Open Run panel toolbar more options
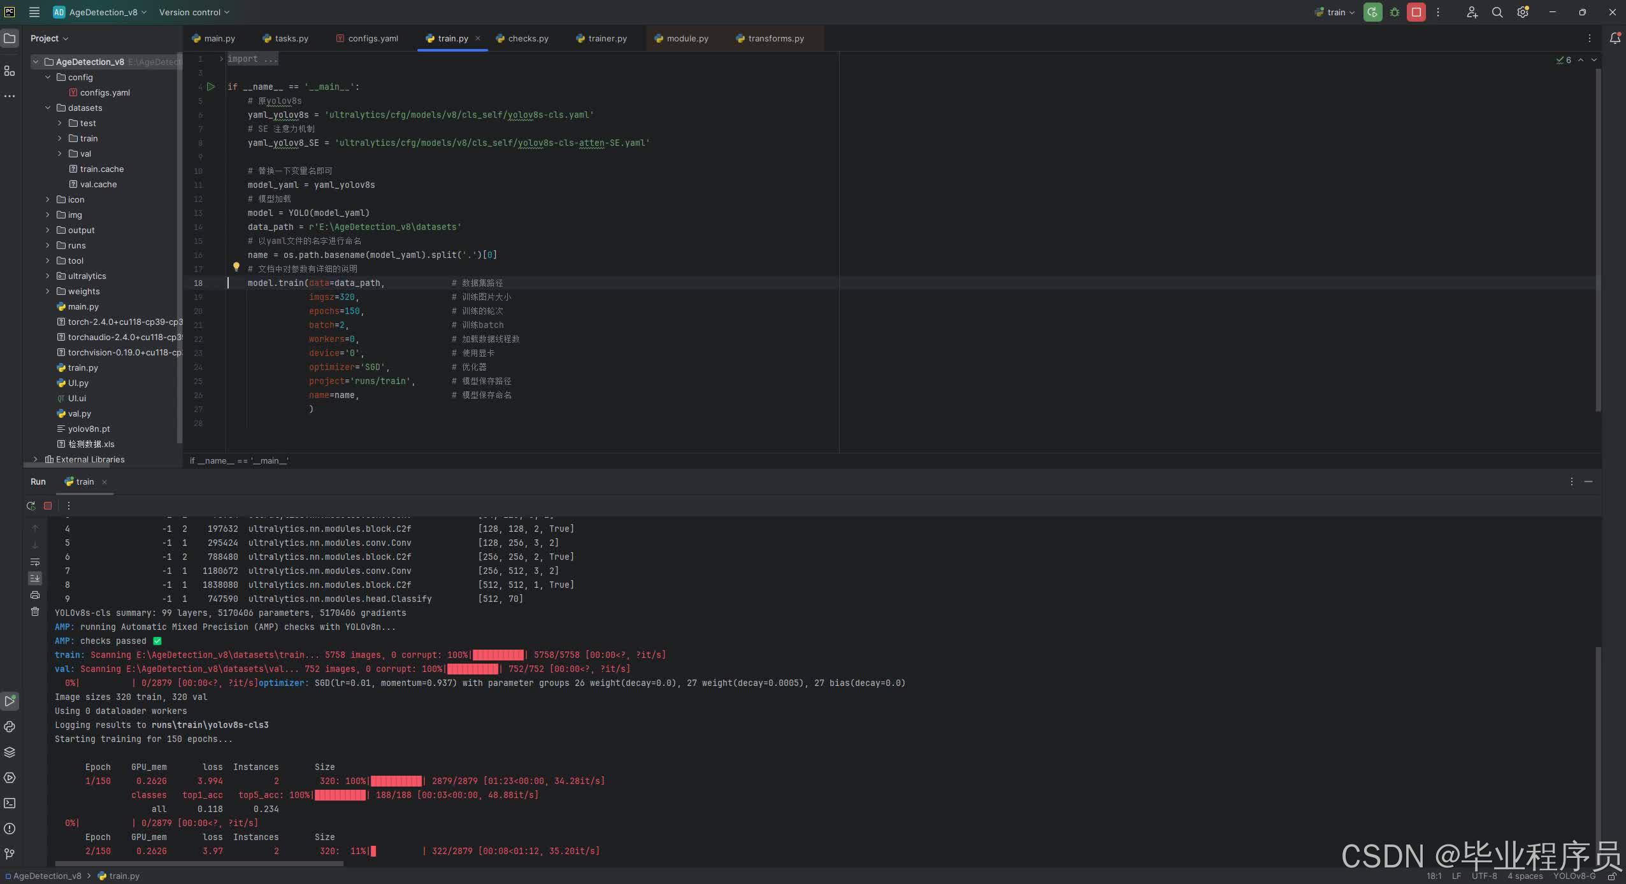The width and height of the screenshot is (1626, 884). tap(69, 506)
